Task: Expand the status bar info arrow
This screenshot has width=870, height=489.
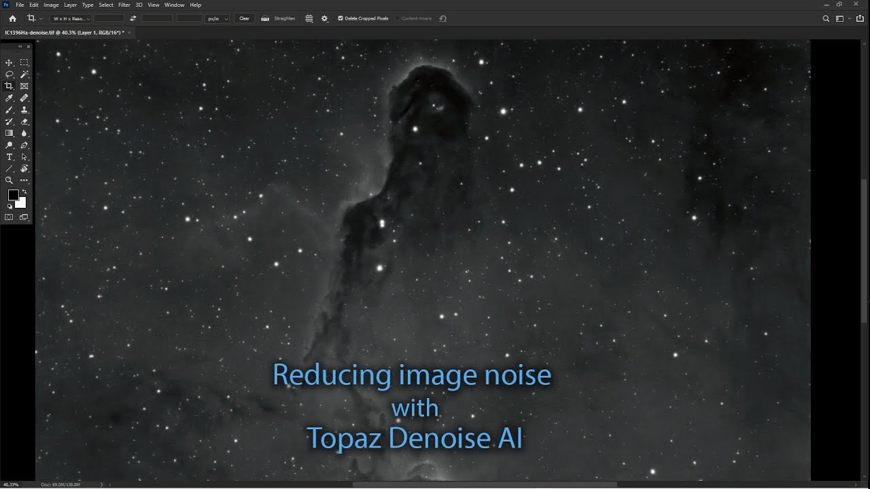Action: 102,484
